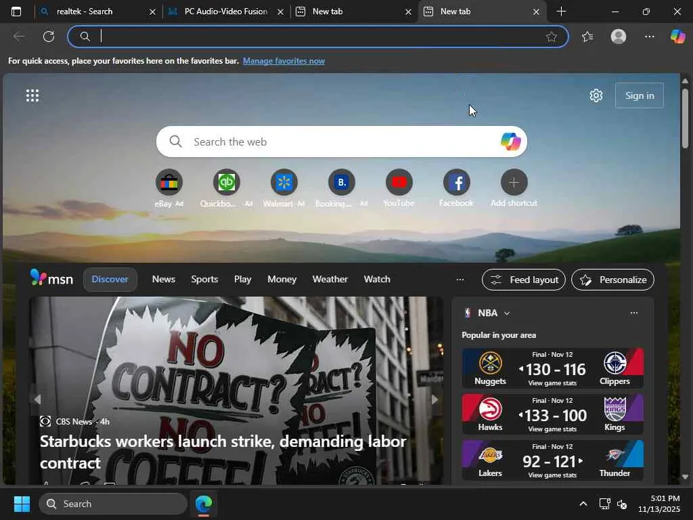Refresh the current page
The height and width of the screenshot is (520, 693).
tap(49, 37)
